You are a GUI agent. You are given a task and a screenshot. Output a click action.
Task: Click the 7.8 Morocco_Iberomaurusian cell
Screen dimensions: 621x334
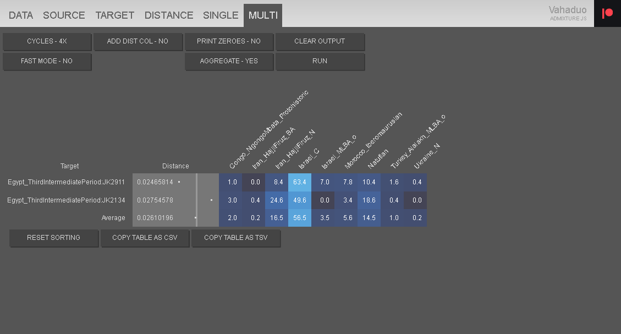point(346,182)
